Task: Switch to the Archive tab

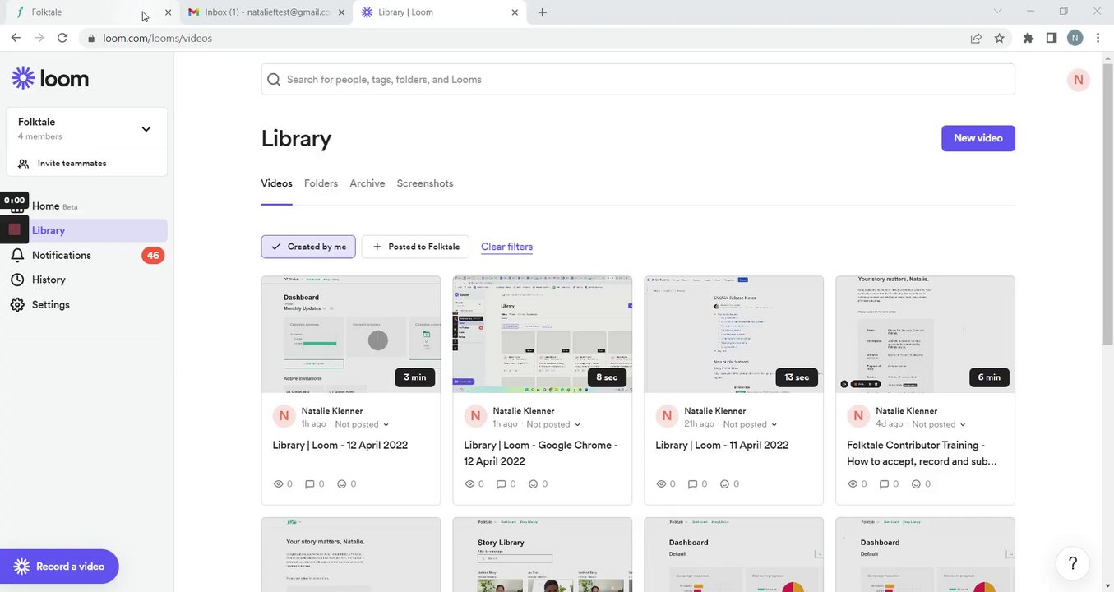Action: coord(367,183)
